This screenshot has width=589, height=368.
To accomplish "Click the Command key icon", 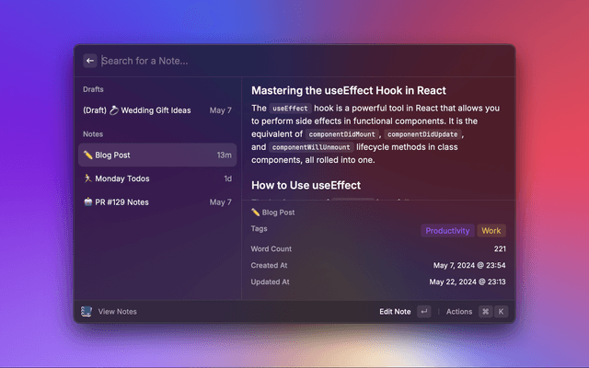I will point(485,312).
